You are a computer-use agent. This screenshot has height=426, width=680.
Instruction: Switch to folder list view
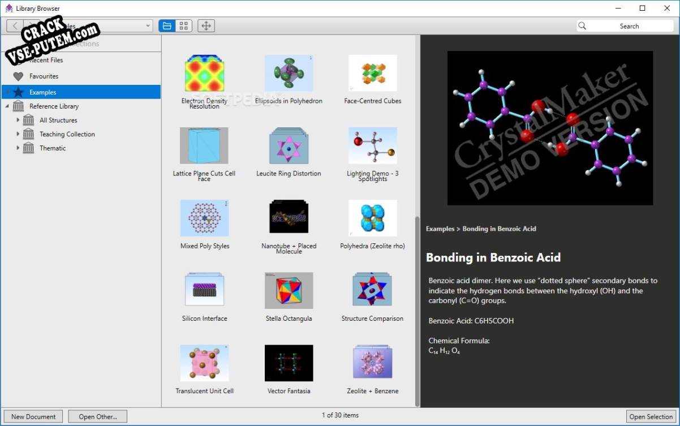point(167,25)
